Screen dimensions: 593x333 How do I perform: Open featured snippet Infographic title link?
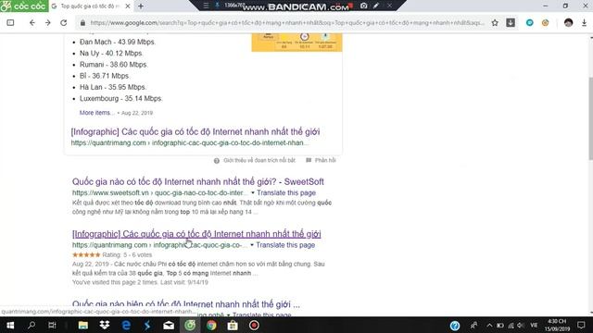tap(196, 131)
